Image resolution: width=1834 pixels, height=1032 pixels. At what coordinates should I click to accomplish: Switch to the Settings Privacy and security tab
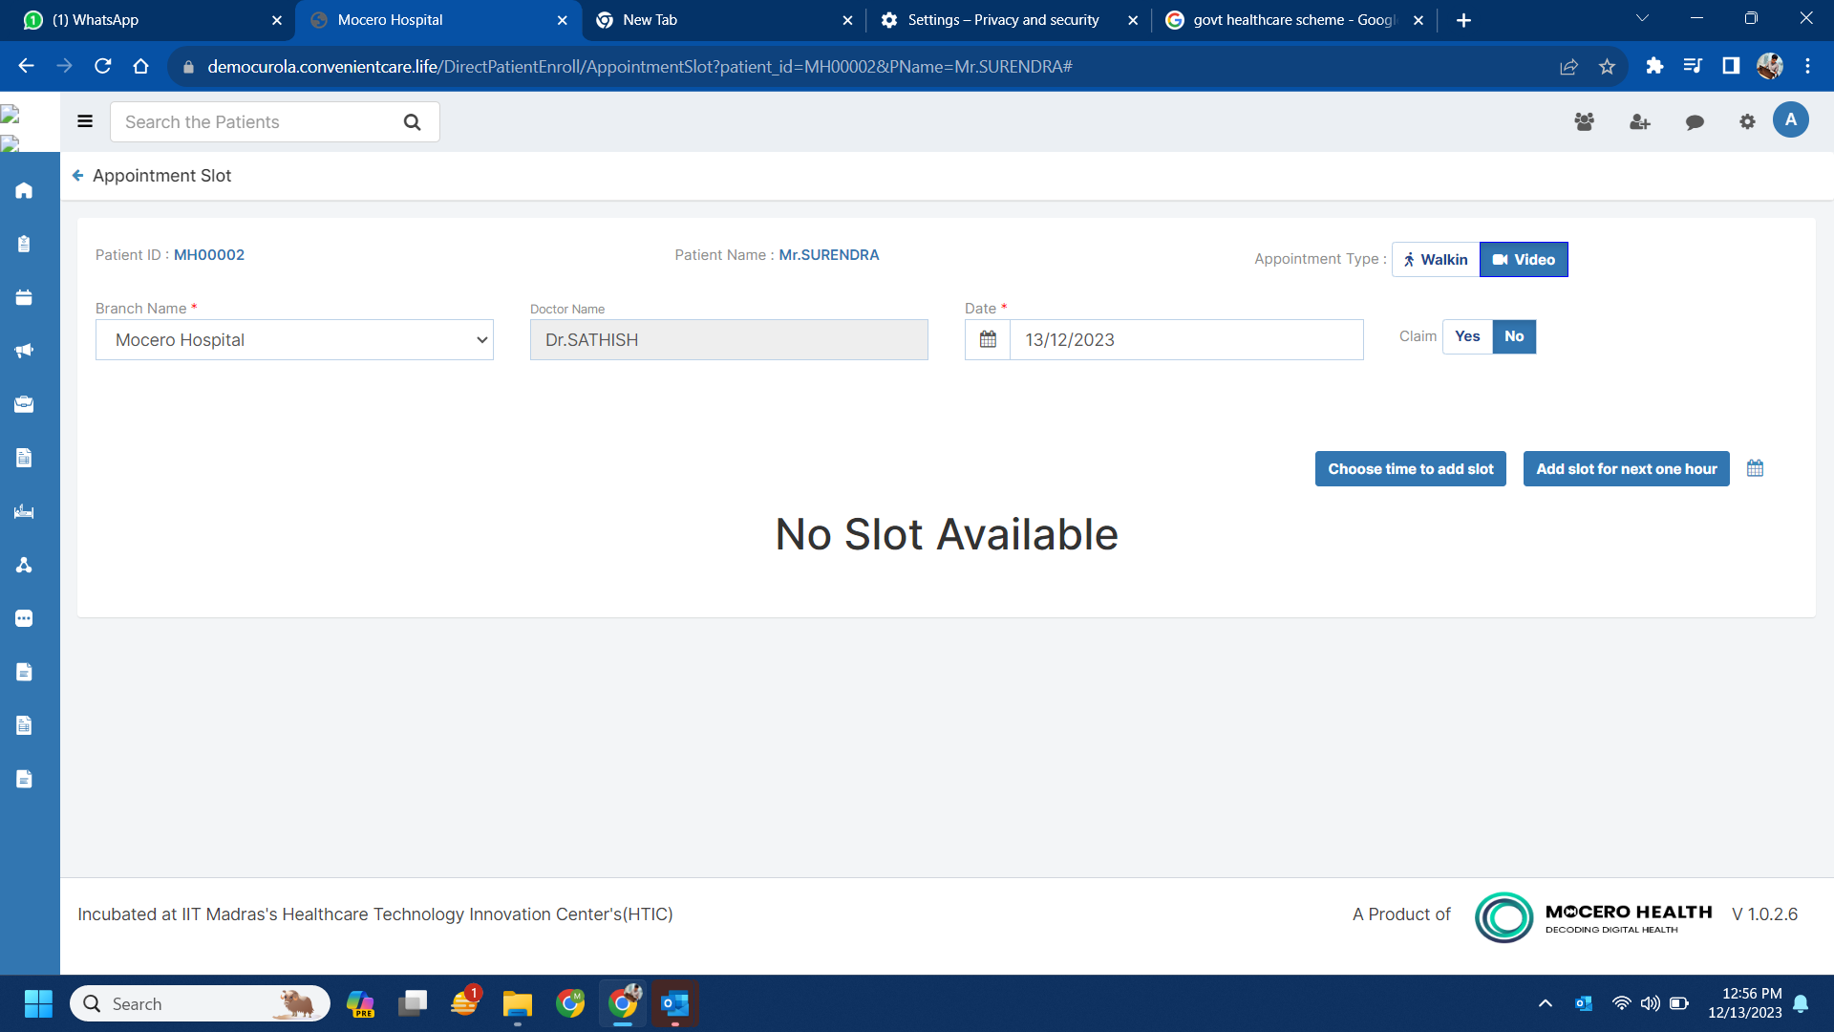coord(1003,20)
